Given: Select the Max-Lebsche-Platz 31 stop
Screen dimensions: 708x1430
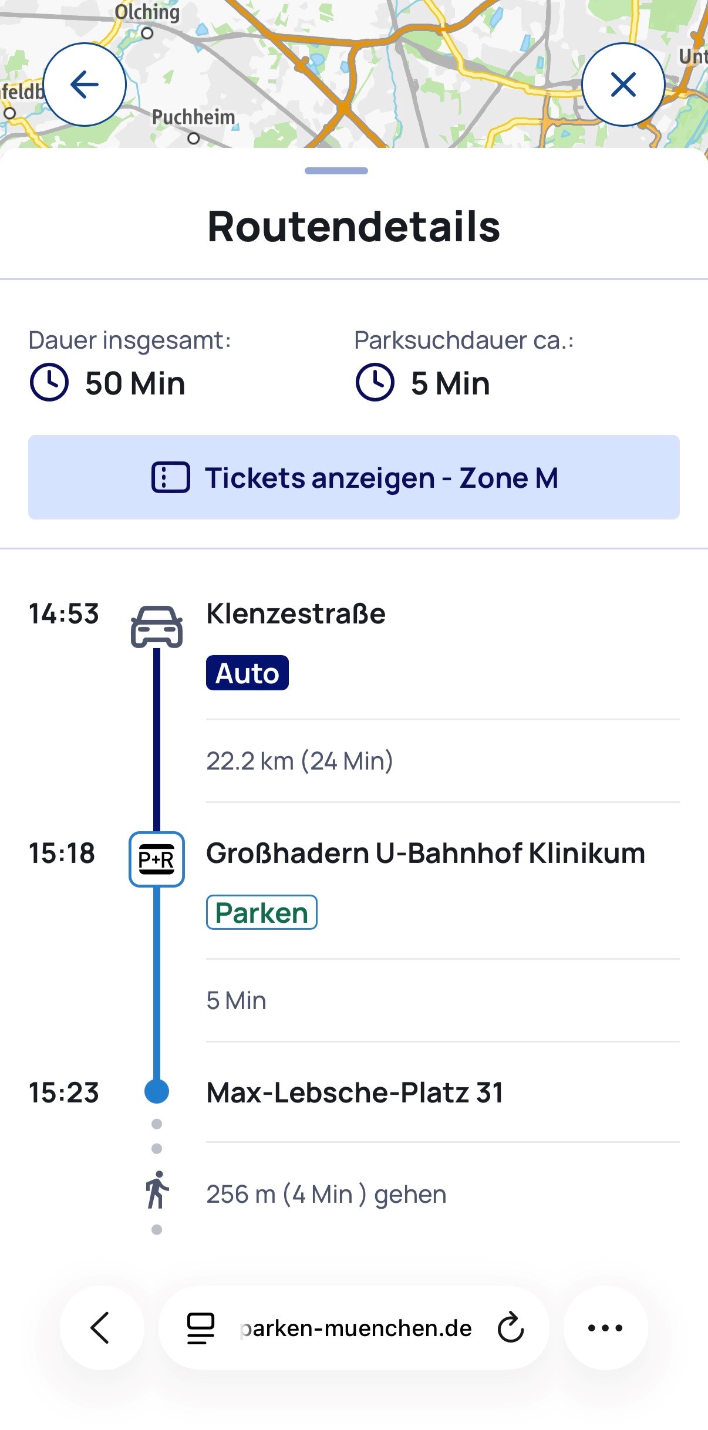Looking at the screenshot, I should [355, 1093].
